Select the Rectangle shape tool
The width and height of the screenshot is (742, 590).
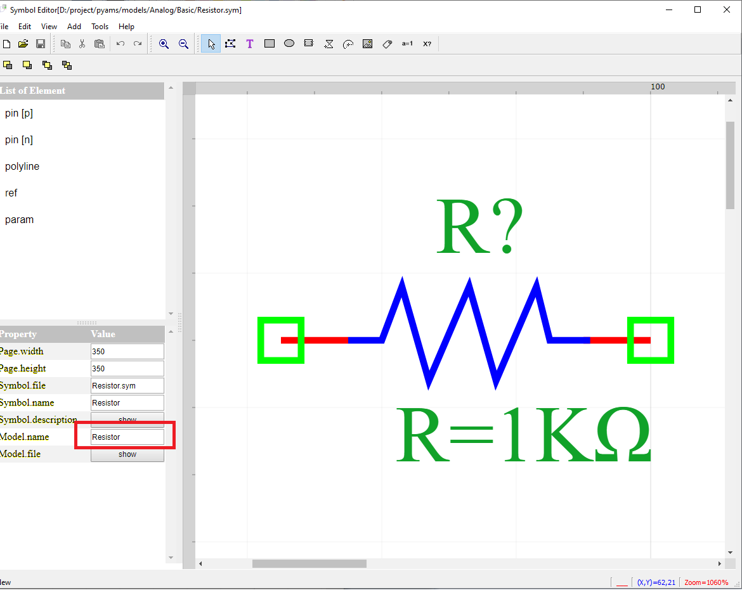270,44
